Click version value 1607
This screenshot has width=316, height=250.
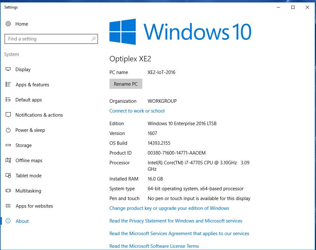[152, 133]
